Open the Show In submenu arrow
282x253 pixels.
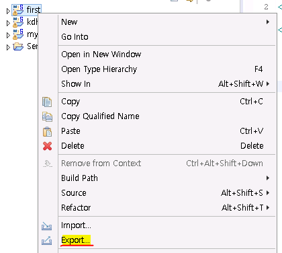268,84
